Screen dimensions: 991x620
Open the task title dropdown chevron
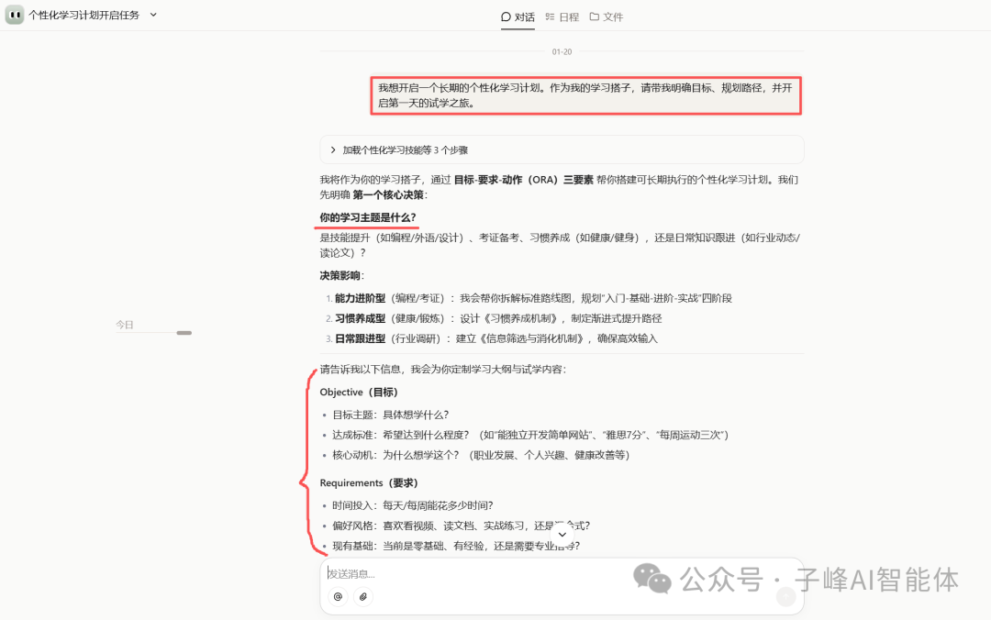(x=153, y=15)
